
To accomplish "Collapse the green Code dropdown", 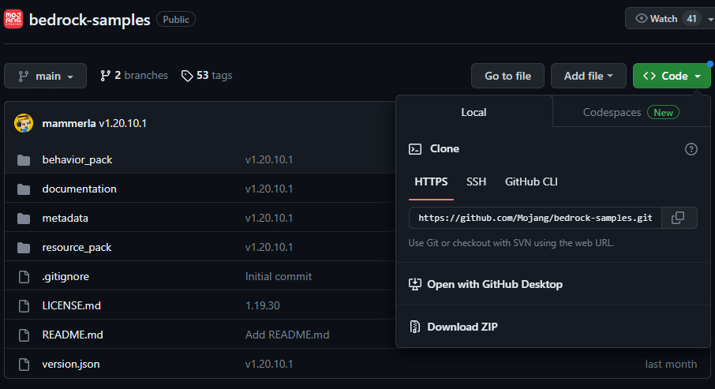I will click(x=672, y=76).
